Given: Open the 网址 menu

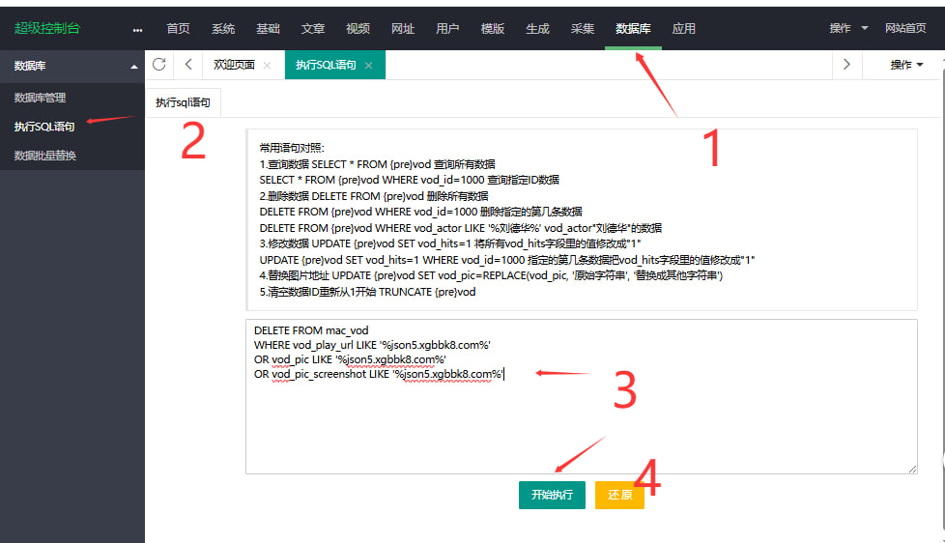Looking at the screenshot, I should 403,28.
